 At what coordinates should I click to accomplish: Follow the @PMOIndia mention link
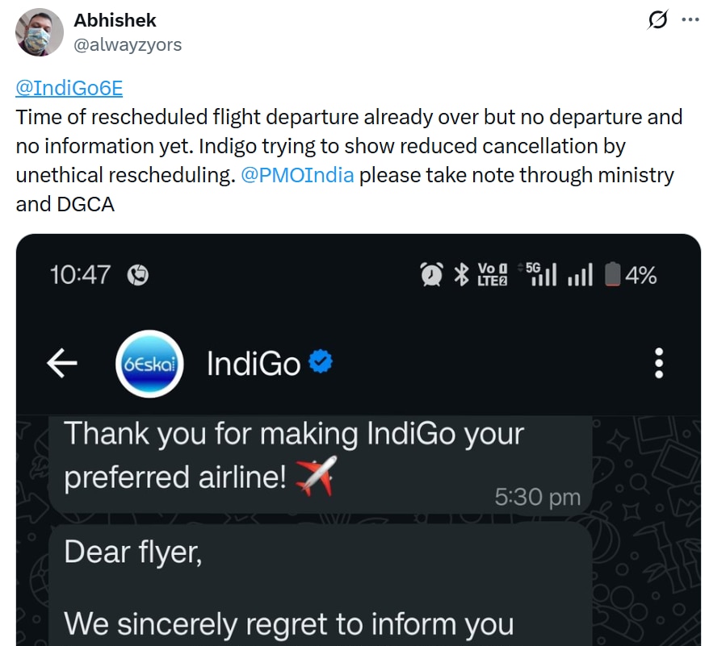[x=297, y=174]
